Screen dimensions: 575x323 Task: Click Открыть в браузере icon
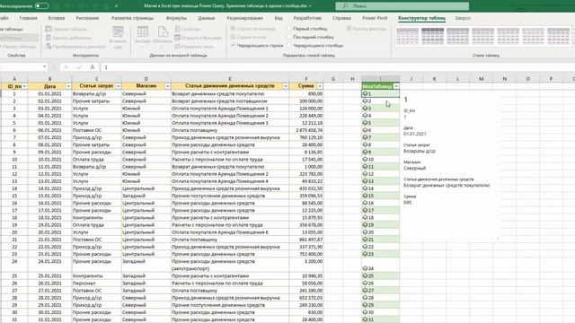click(x=178, y=38)
